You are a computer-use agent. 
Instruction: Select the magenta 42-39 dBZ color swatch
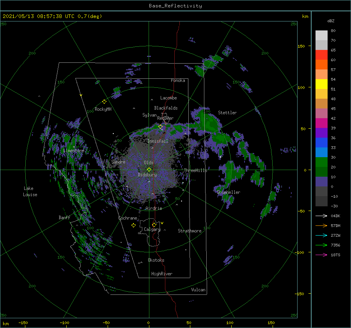tap(321, 123)
